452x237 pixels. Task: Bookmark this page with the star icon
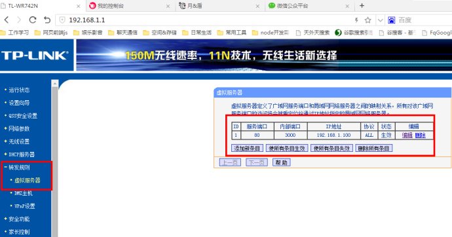(x=367, y=20)
